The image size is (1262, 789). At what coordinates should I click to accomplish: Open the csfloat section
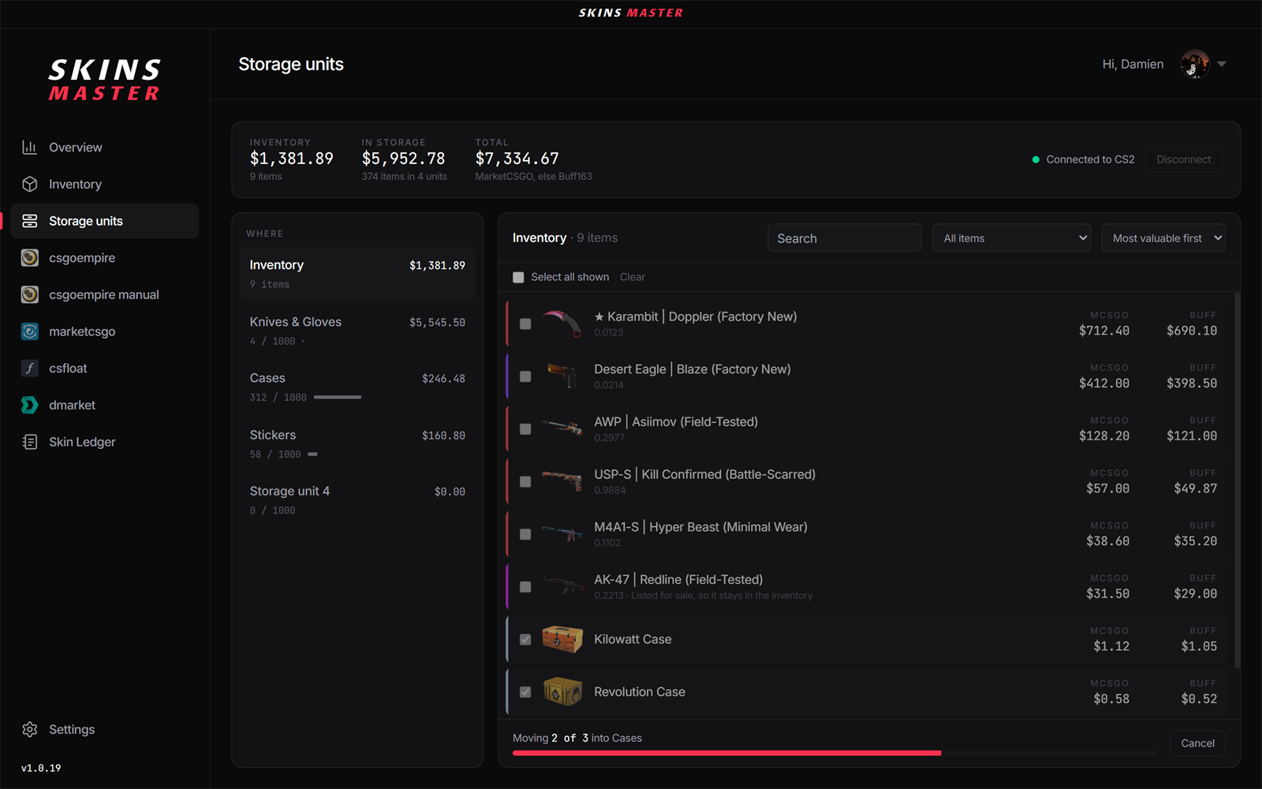pyautogui.click(x=105, y=368)
